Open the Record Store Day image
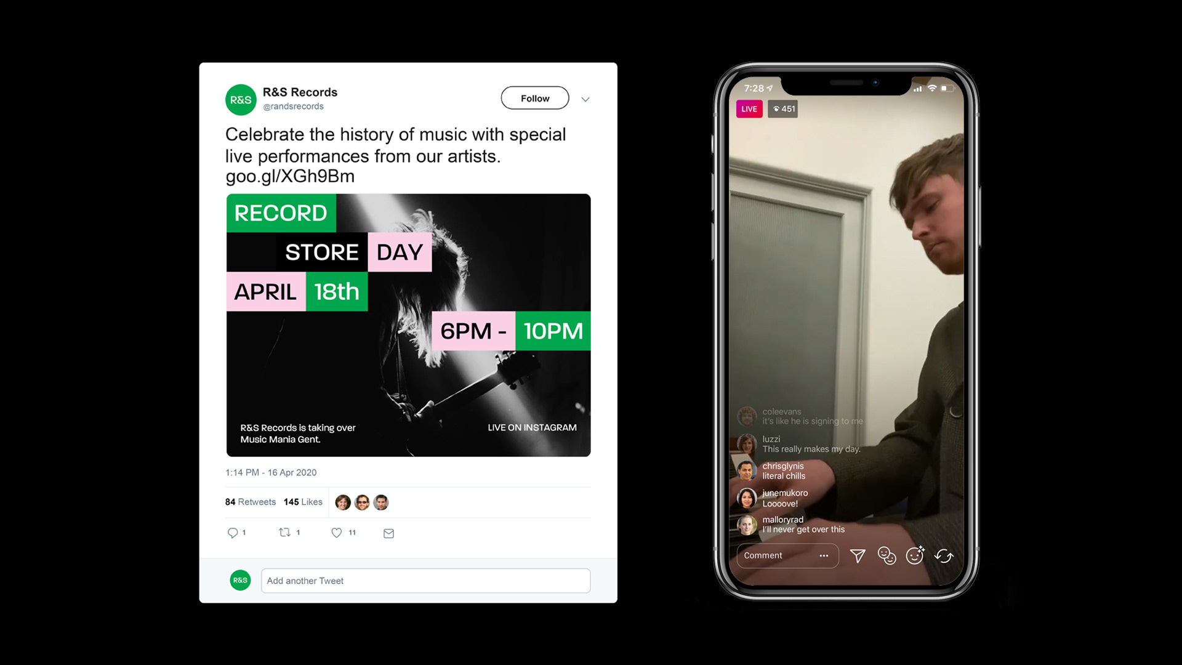 tap(408, 325)
